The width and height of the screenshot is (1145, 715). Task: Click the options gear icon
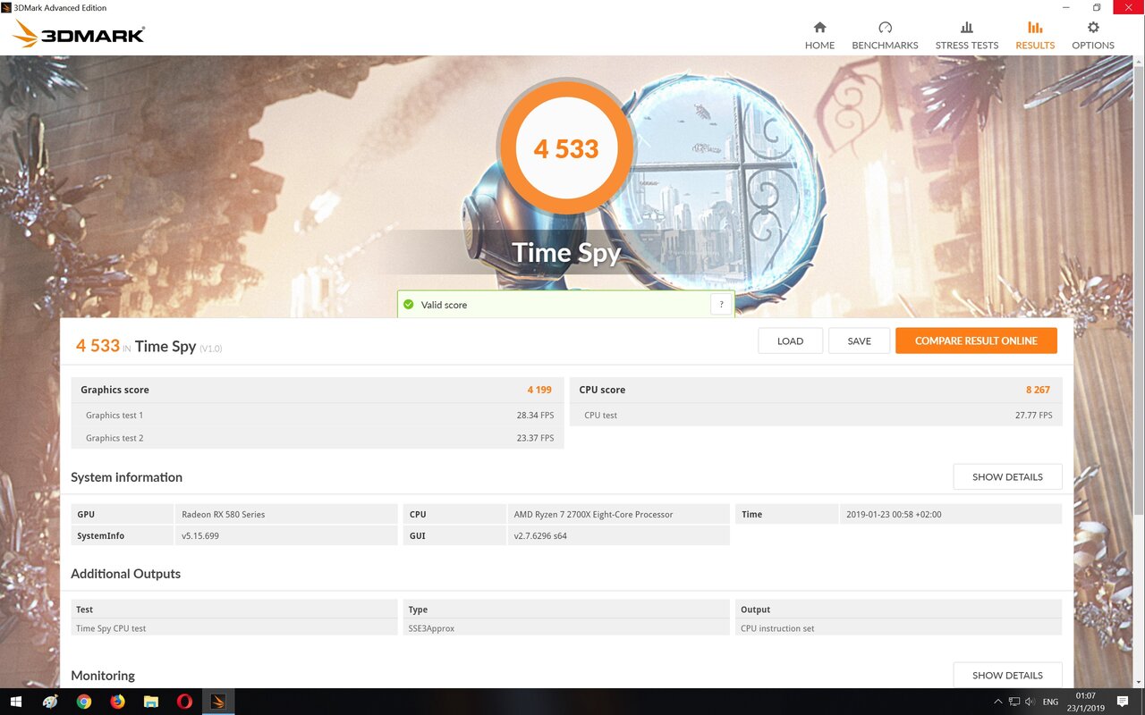point(1093,28)
